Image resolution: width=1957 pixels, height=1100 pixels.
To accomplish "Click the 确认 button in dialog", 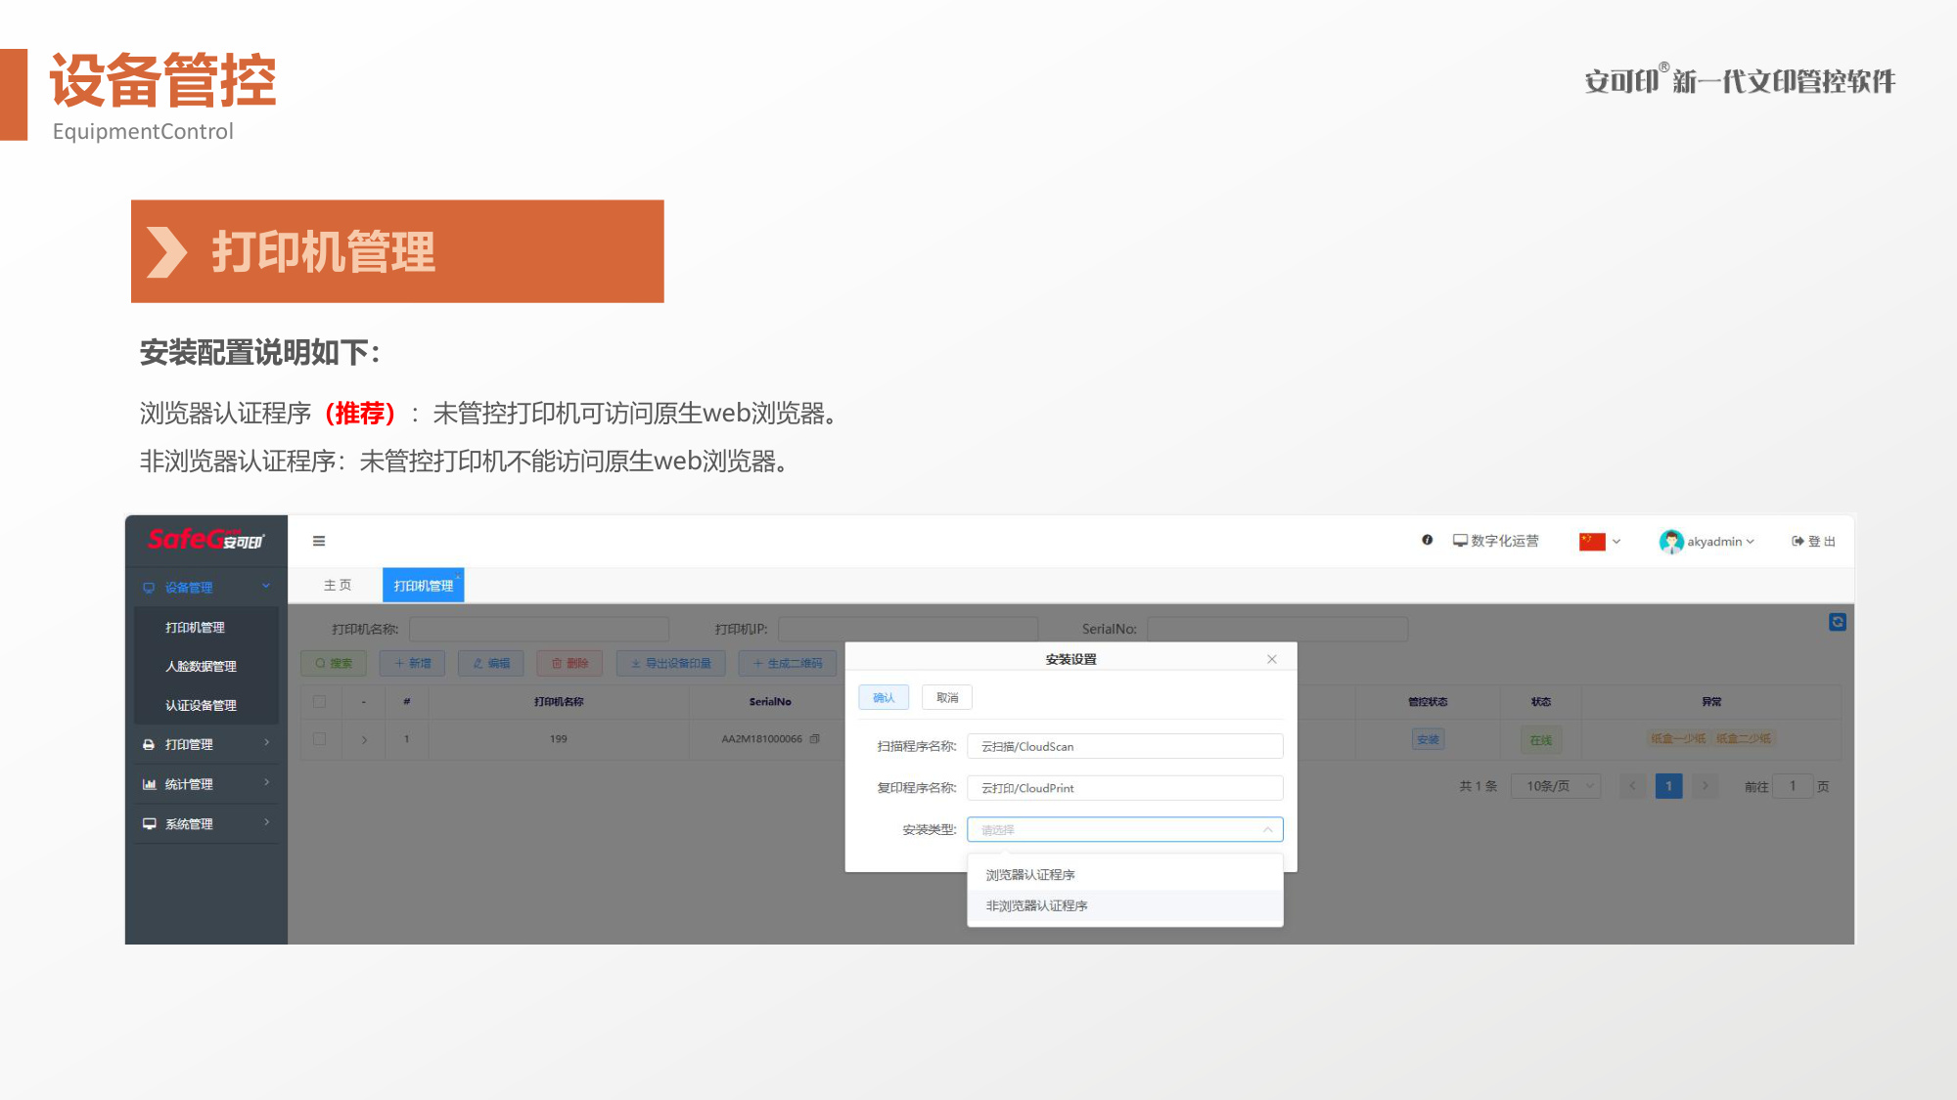I will (884, 697).
